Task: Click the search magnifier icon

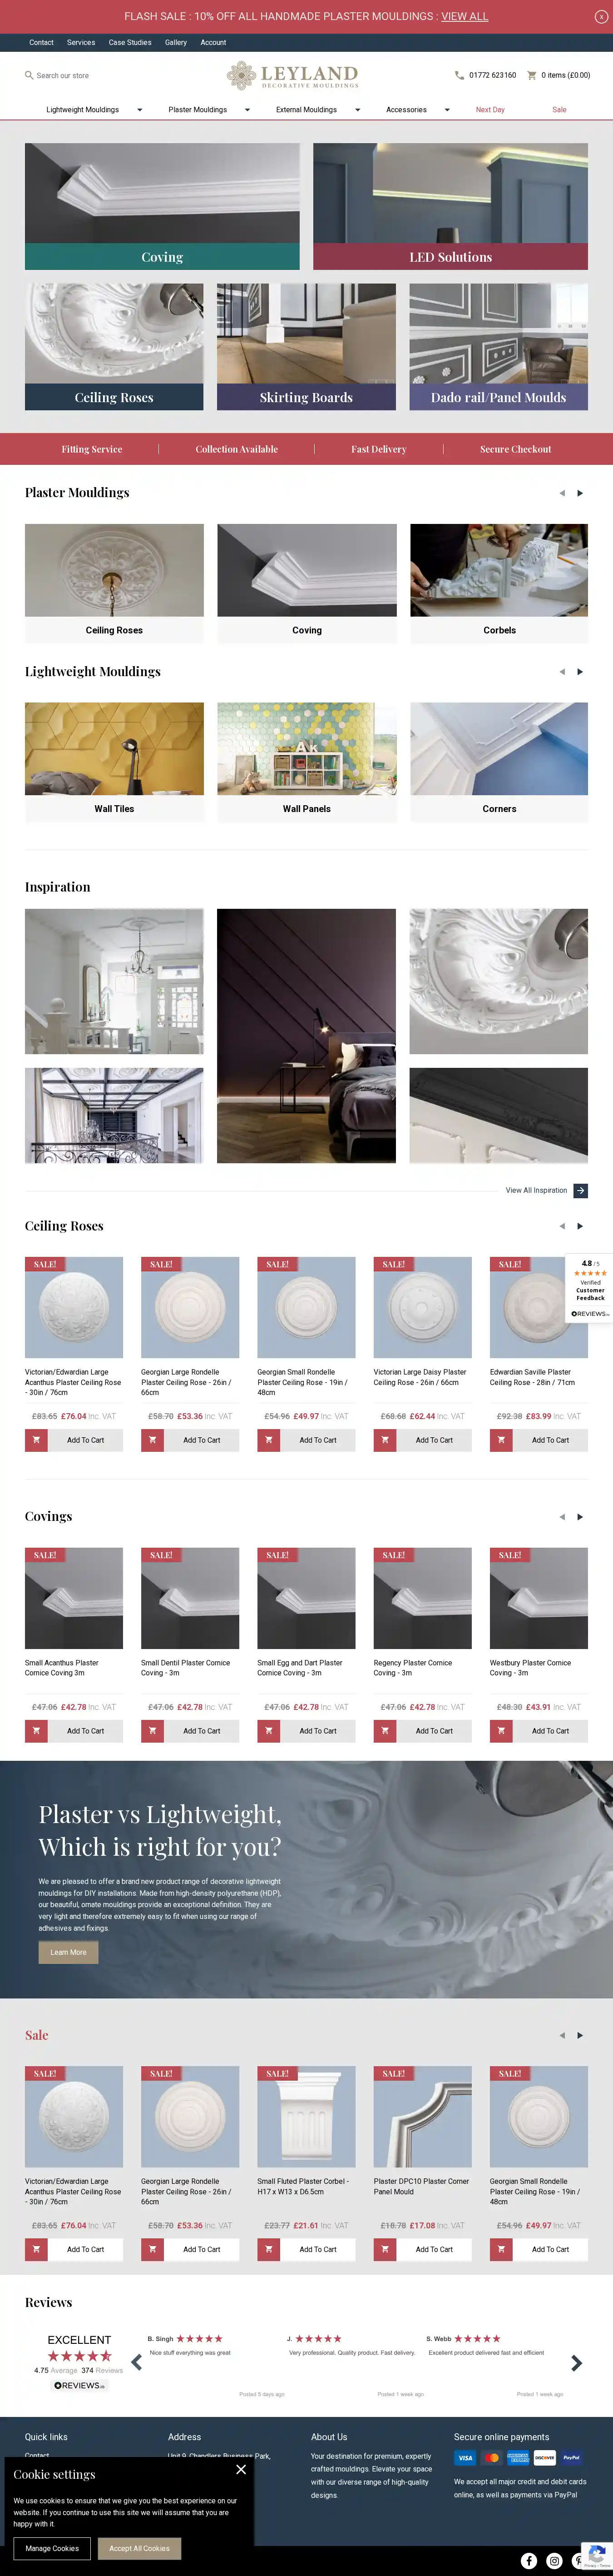Action: 29,75
